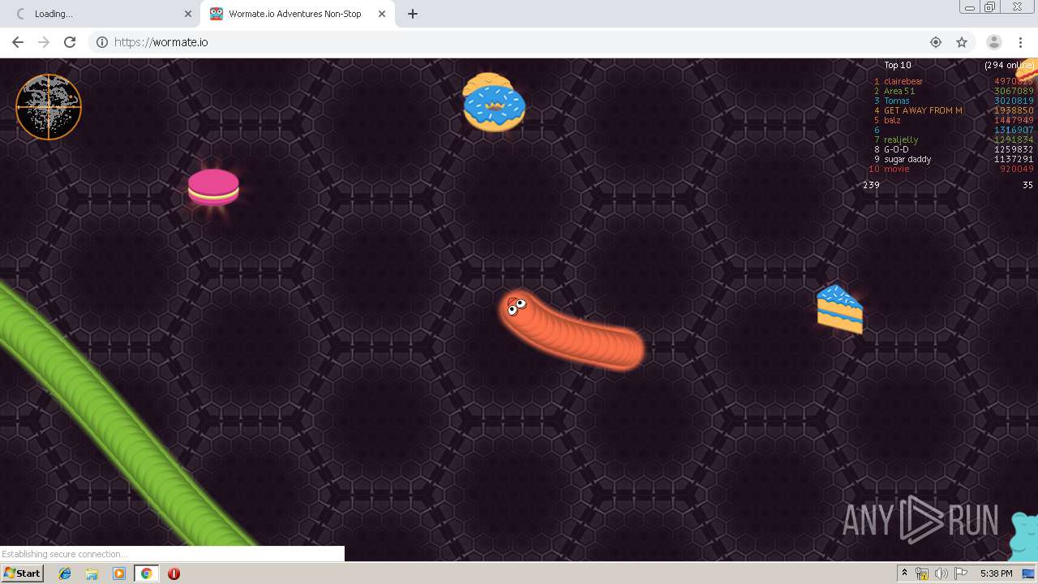
Task: Bookmark this page with the star icon
Action: [x=962, y=42]
